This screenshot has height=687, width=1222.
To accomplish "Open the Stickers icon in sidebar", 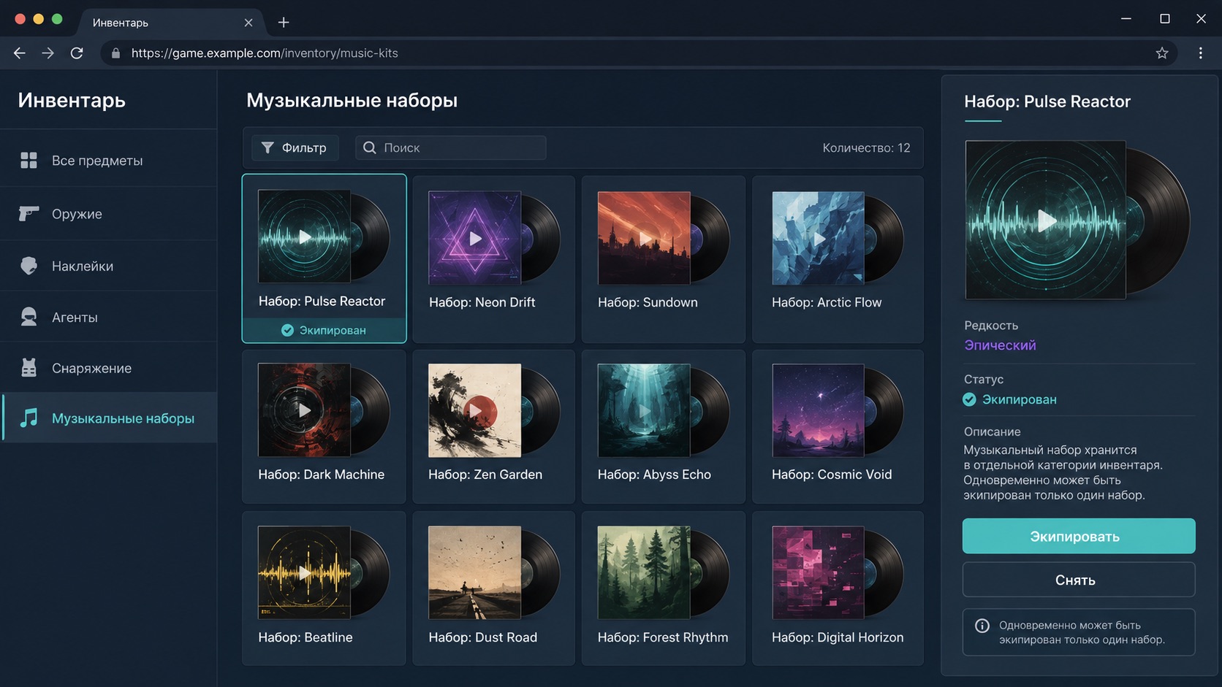I will pyautogui.click(x=29, y=266).
